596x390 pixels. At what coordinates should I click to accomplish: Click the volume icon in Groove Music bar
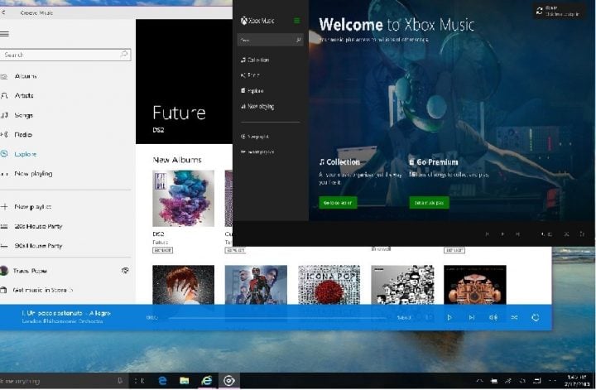click(x=493, y=317)
